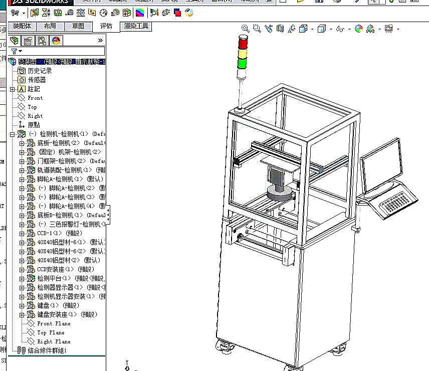Click Dynamic Annotation Views icon

pyautogui.click(x=291, y=29)
